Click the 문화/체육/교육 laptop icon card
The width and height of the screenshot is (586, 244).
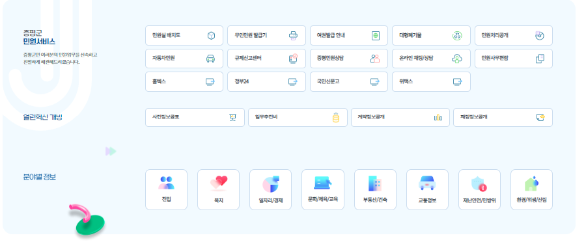[323, 189]
